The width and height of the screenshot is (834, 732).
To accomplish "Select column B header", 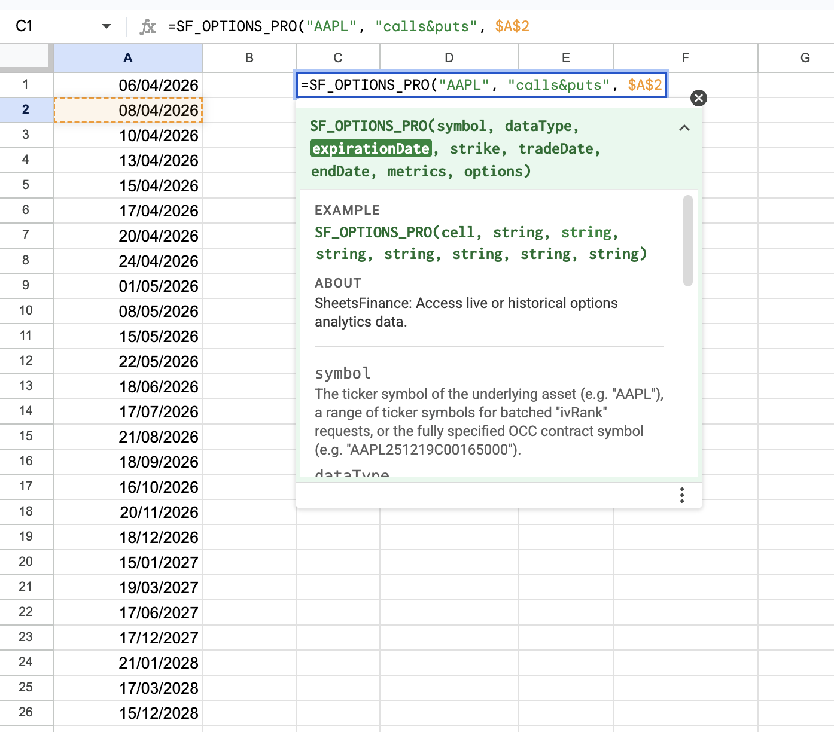I will tap(249, 58).
